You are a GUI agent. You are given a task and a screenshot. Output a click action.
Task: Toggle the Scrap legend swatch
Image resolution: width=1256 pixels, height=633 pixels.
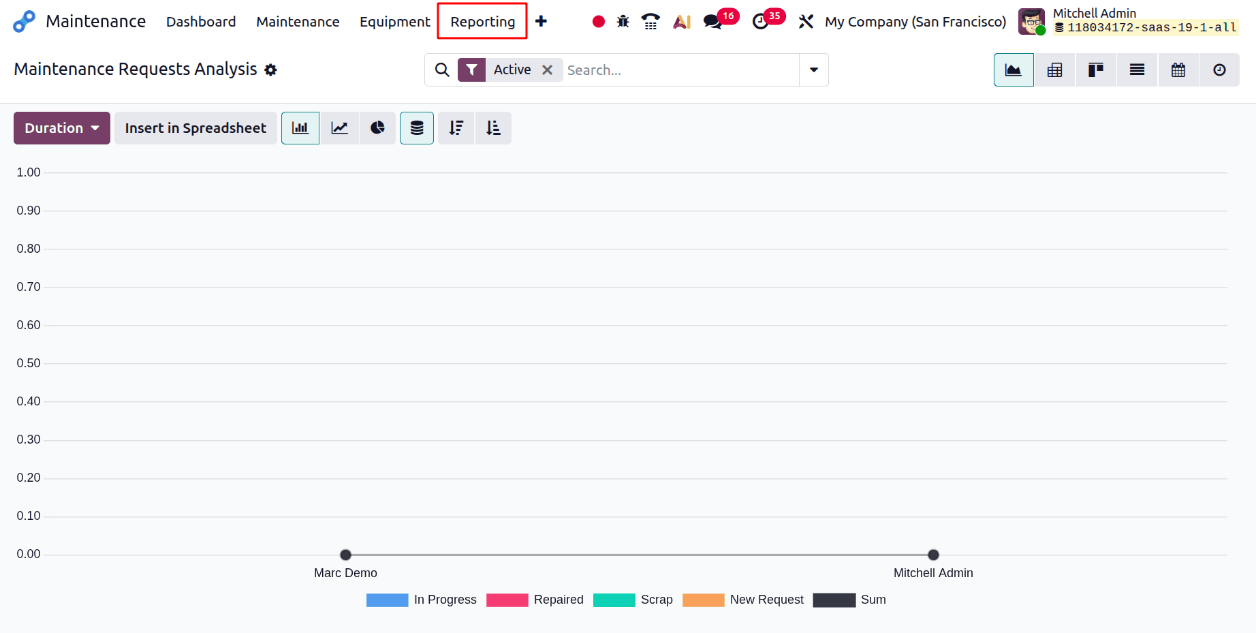tap(614, 600)
